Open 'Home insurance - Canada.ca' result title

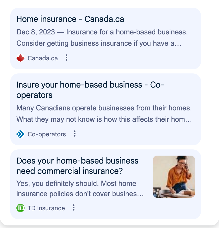(70, 19)
